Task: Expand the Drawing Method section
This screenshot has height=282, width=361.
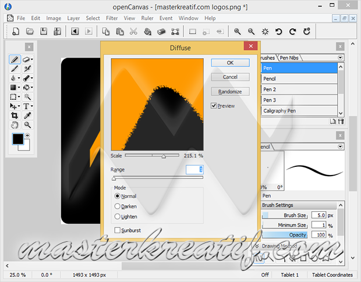Action: pyautogui.click(x=257, y=246)
